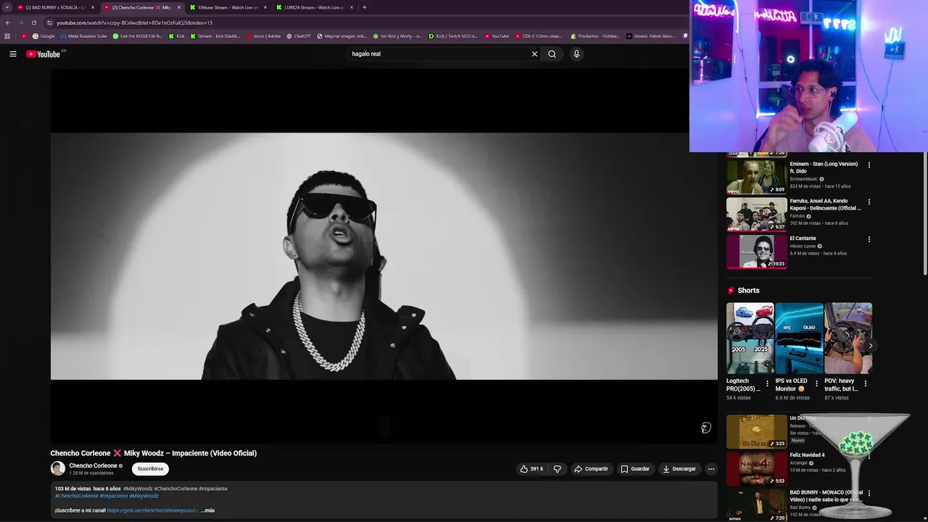The height and width of the screenshot is (522, 928).
Task: Click the YouTube logo home link
Action: pos(43,54)
